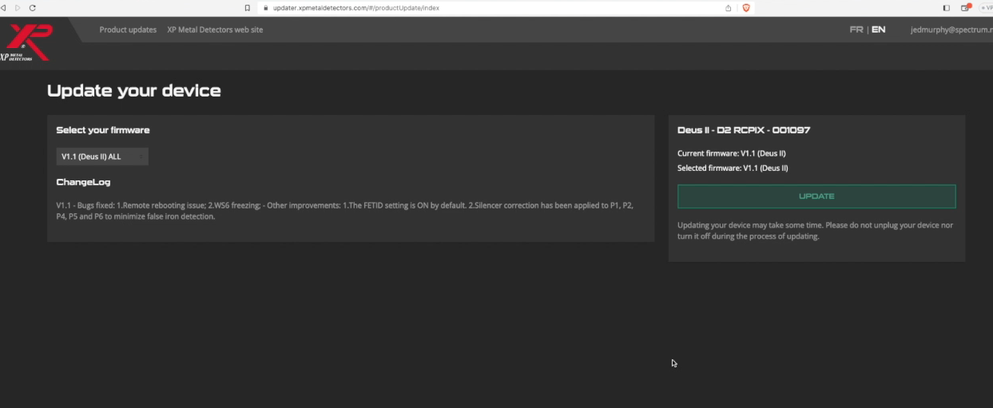This screenshot has width=993, height=408.
Task: Click the 'Deus II - D2 RCPIX - 001097' title
Action: [x=744, y=130]
